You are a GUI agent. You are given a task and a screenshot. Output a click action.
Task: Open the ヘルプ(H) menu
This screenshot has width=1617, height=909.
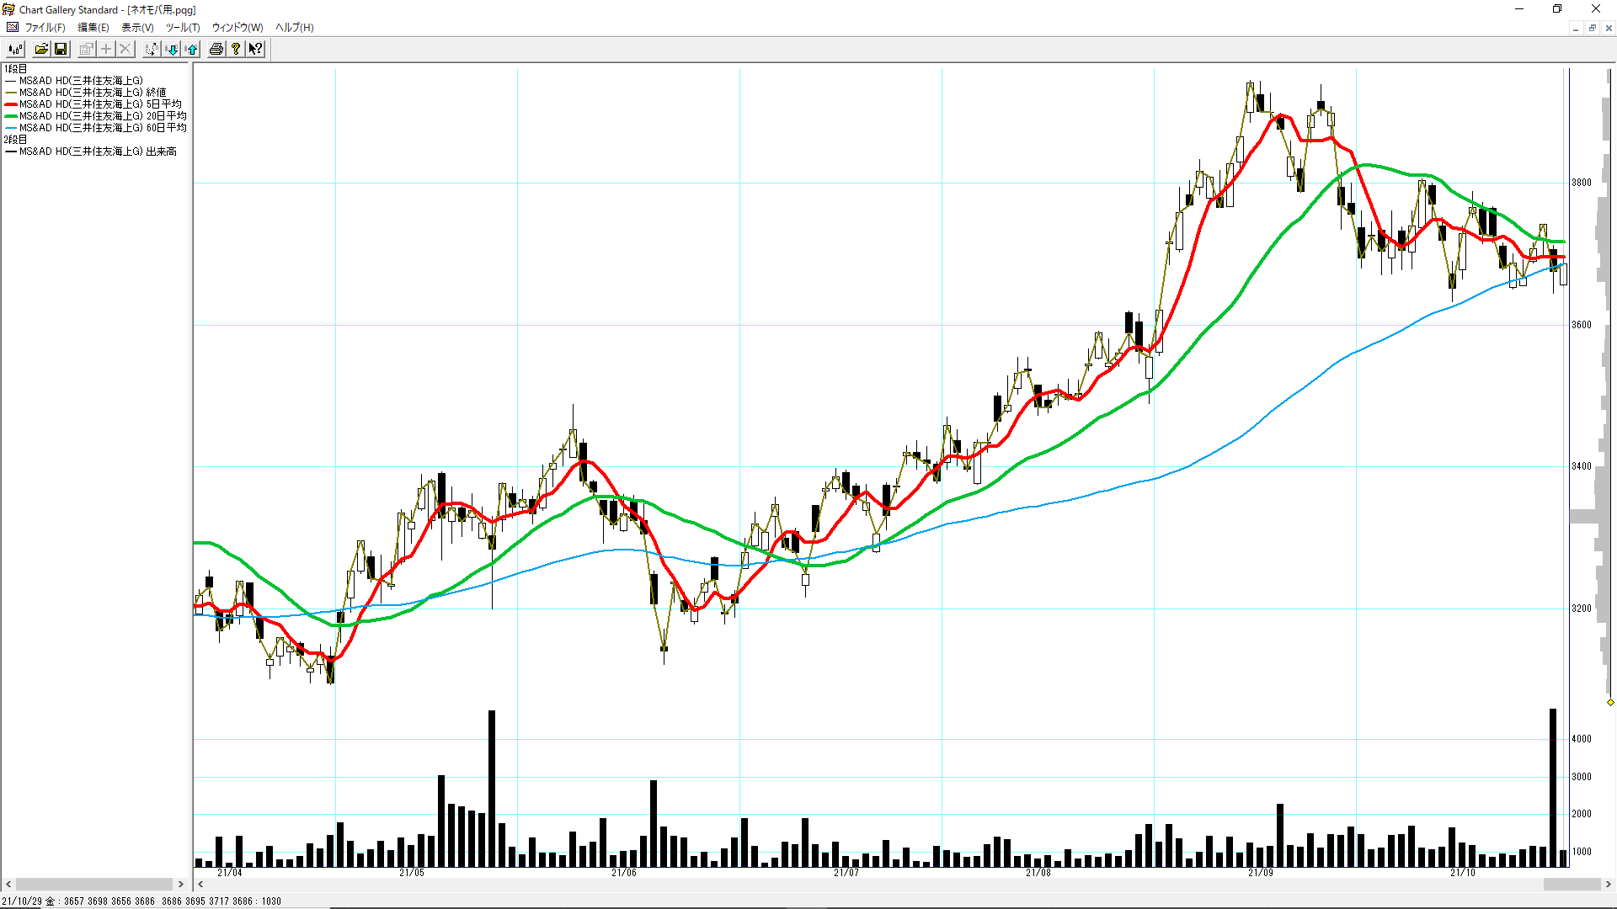pos(294,28)
